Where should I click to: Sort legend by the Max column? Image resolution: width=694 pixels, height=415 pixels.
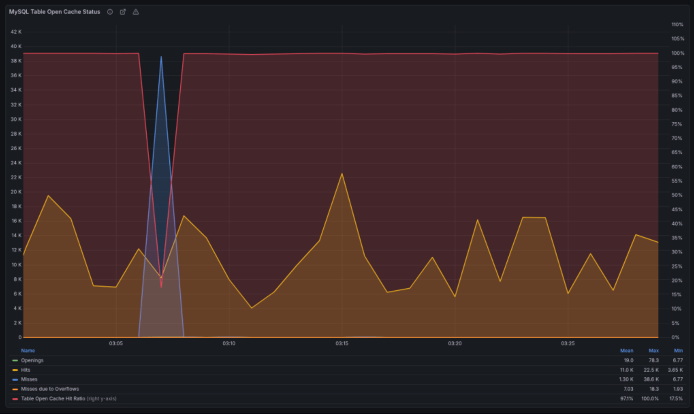(x=654, y=351)
